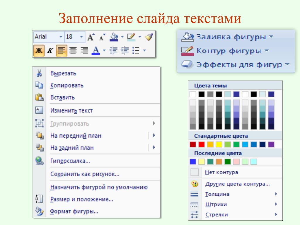Click the paste clipboard icon

40,97
